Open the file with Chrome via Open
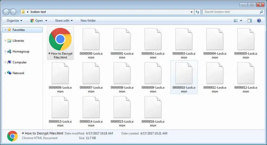Screen dimensions: 267x145 [x=37, y=21]
